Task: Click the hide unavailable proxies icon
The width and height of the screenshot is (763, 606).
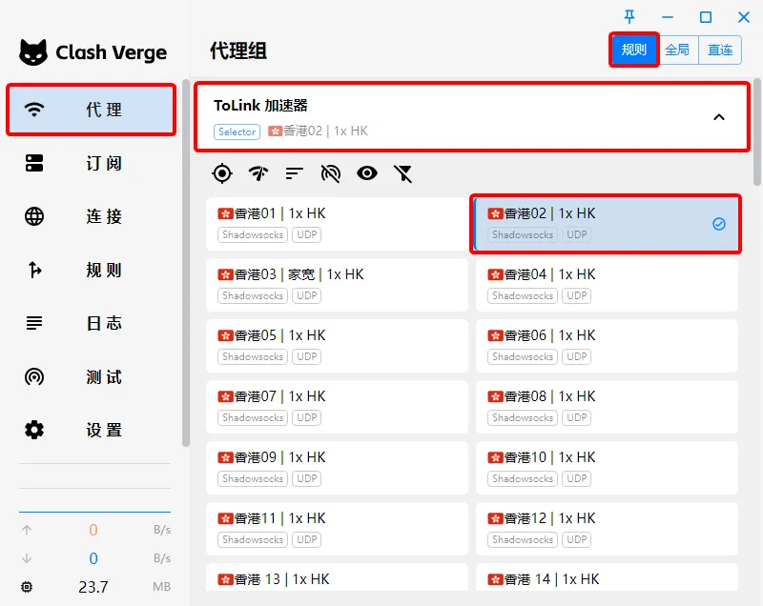Action: [x=329, y=173]
